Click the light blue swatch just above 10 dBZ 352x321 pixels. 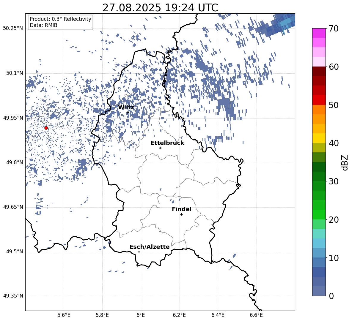[319, 253]
